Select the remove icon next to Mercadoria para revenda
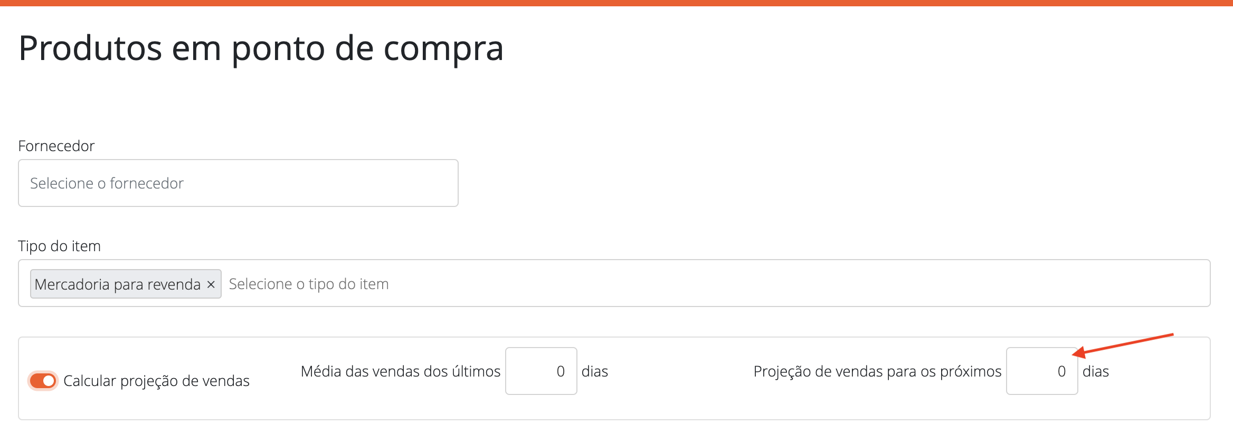Image resolution: width=1233 pixels, height=435 pixels. click(211, 283)
